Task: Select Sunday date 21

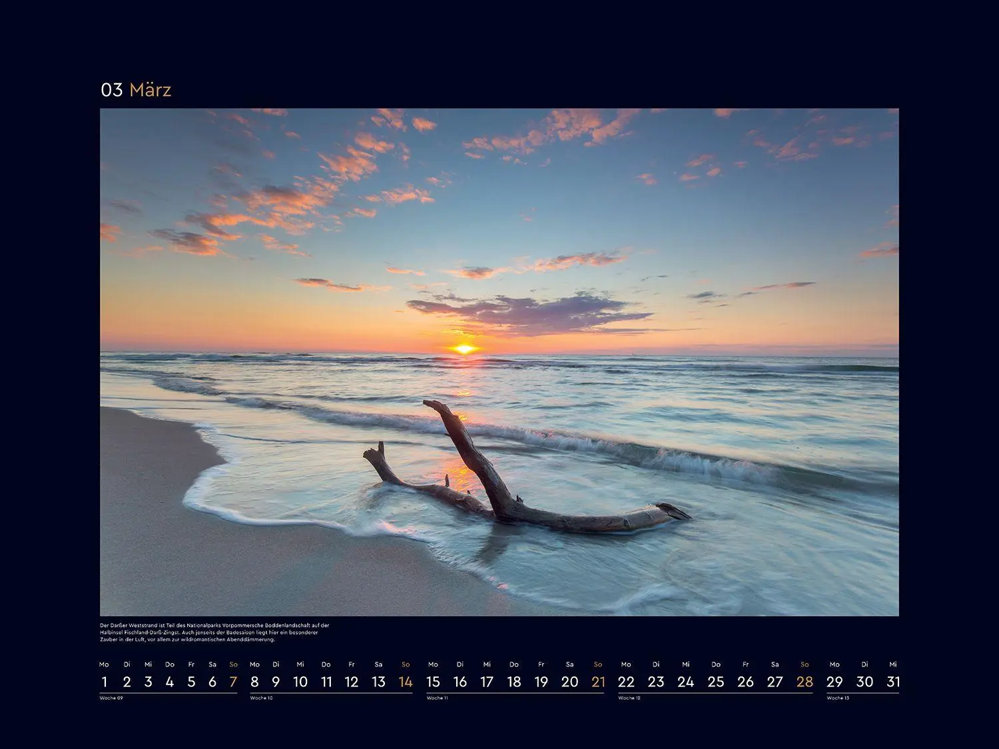Action: [598, 682]
